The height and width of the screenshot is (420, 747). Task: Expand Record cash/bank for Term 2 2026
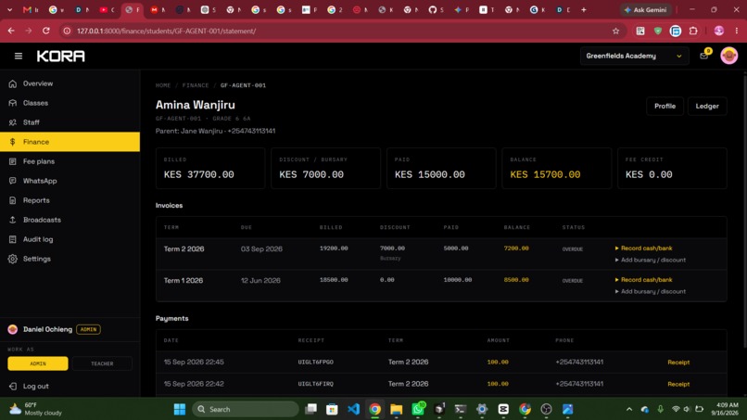coord(643,248)
